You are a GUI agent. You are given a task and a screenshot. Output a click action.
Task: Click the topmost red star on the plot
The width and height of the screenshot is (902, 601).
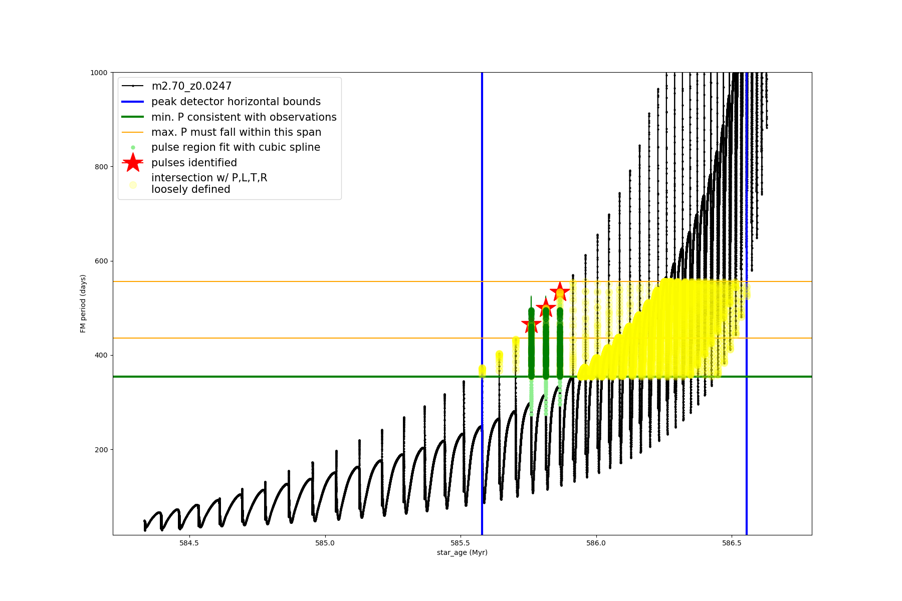pos(560,291)
